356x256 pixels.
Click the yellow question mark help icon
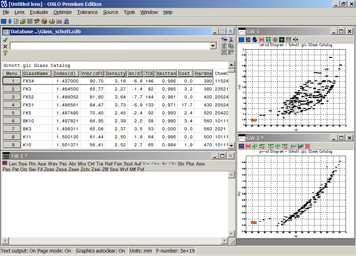click(x=5, y=53)
